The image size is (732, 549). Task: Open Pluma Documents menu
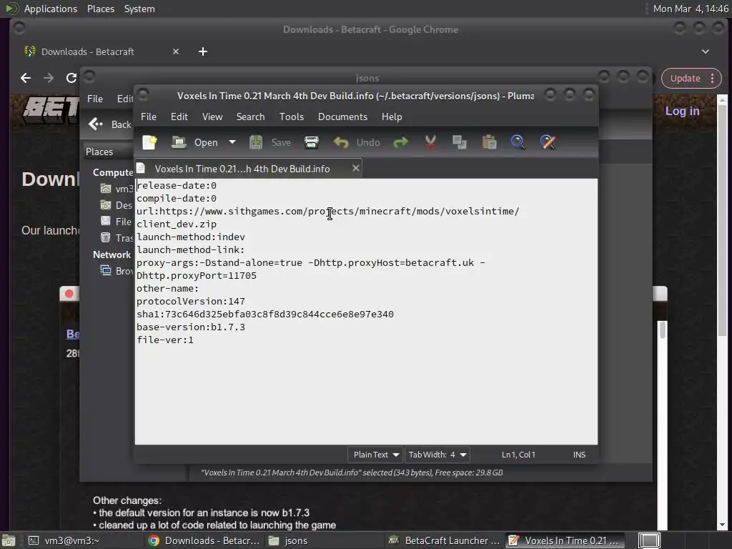[x=342, y=117]
